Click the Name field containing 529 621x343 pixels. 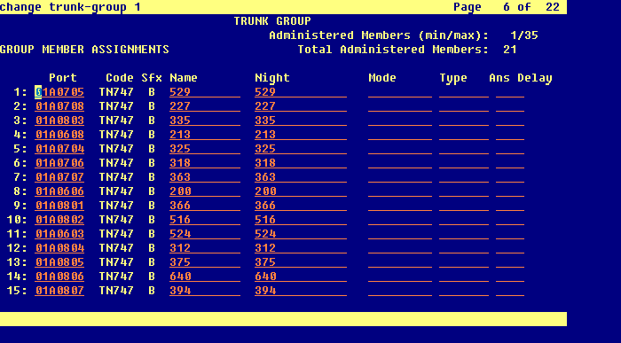(205, 92)
